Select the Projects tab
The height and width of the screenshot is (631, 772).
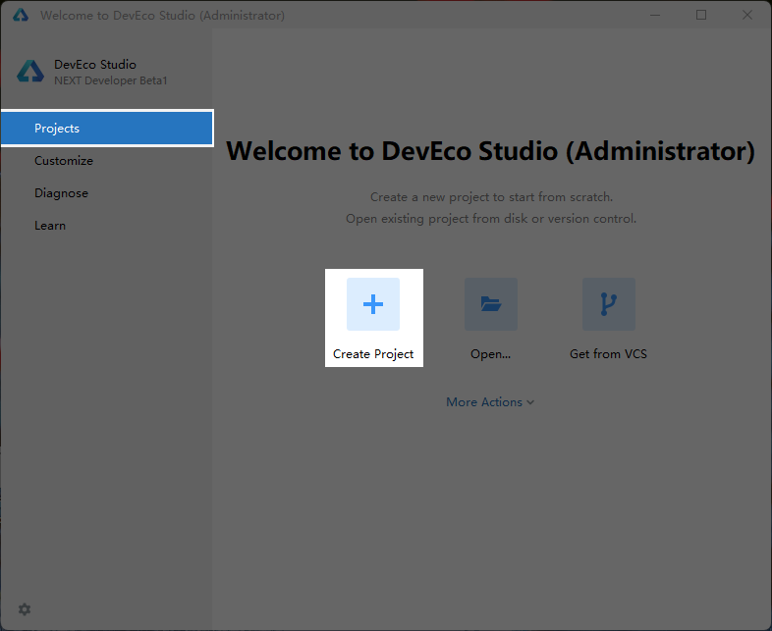click(107, 128)
